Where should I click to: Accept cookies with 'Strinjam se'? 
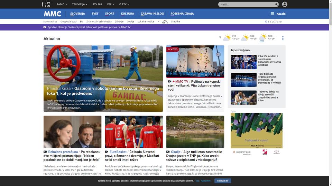(222, 181)
